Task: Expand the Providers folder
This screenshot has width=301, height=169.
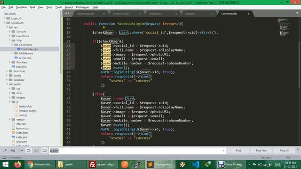Action: tap(10, 62)
